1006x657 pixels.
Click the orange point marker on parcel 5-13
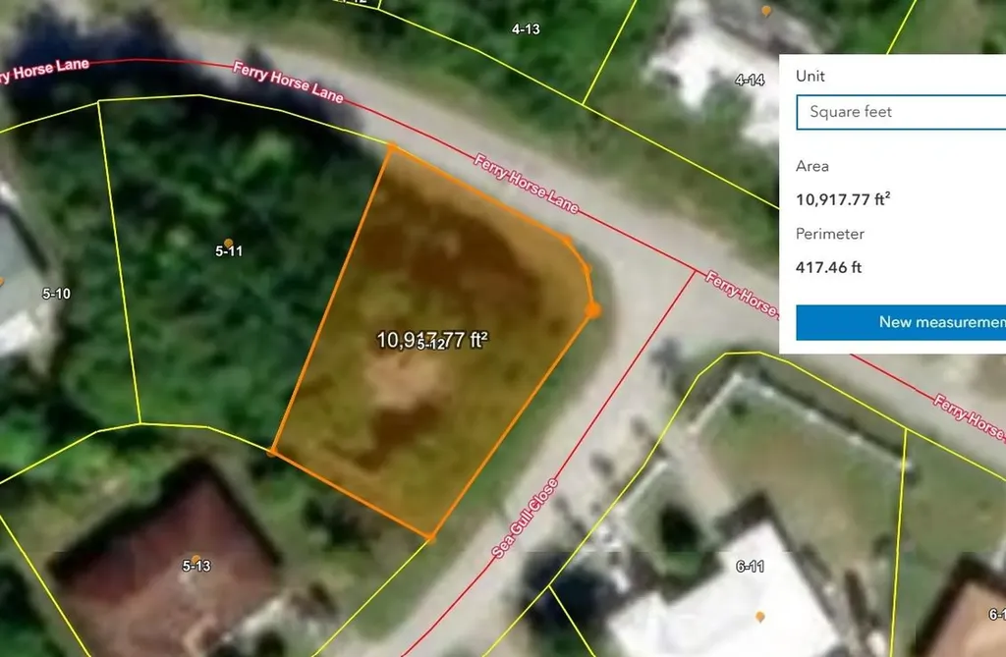tap(196, 560)
